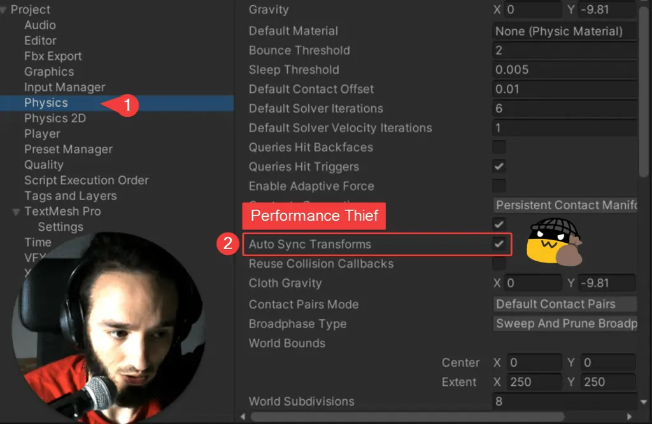Screen dimensions: 652x424
Task: Open Script Execution Order settings
Action: click(86, 181)
